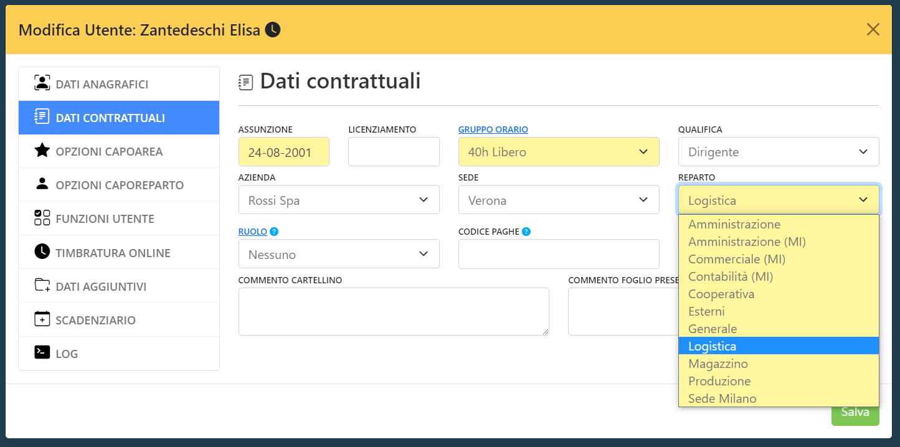Focus the Commento Cartellino text area
900x447 pixels.
tap(394, 311)
